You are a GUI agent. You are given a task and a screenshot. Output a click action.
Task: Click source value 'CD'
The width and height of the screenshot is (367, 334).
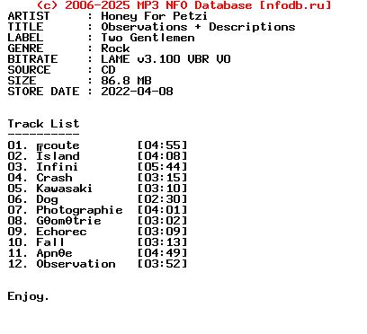pos(108,70)
